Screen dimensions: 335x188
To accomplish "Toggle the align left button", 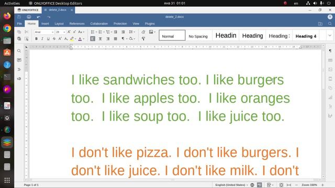I will coord(93,39).
